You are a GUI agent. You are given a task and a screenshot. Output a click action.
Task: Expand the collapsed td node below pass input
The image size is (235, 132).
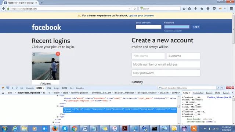pyautogui.click(x=58, y=117)
